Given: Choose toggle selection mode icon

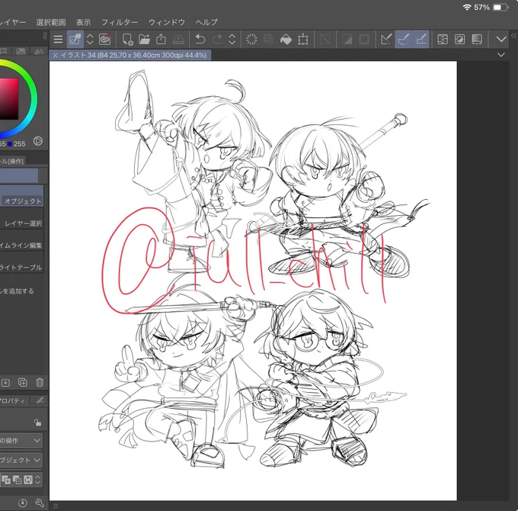Looking at the screenshot, I should click(x=28, y=480).
